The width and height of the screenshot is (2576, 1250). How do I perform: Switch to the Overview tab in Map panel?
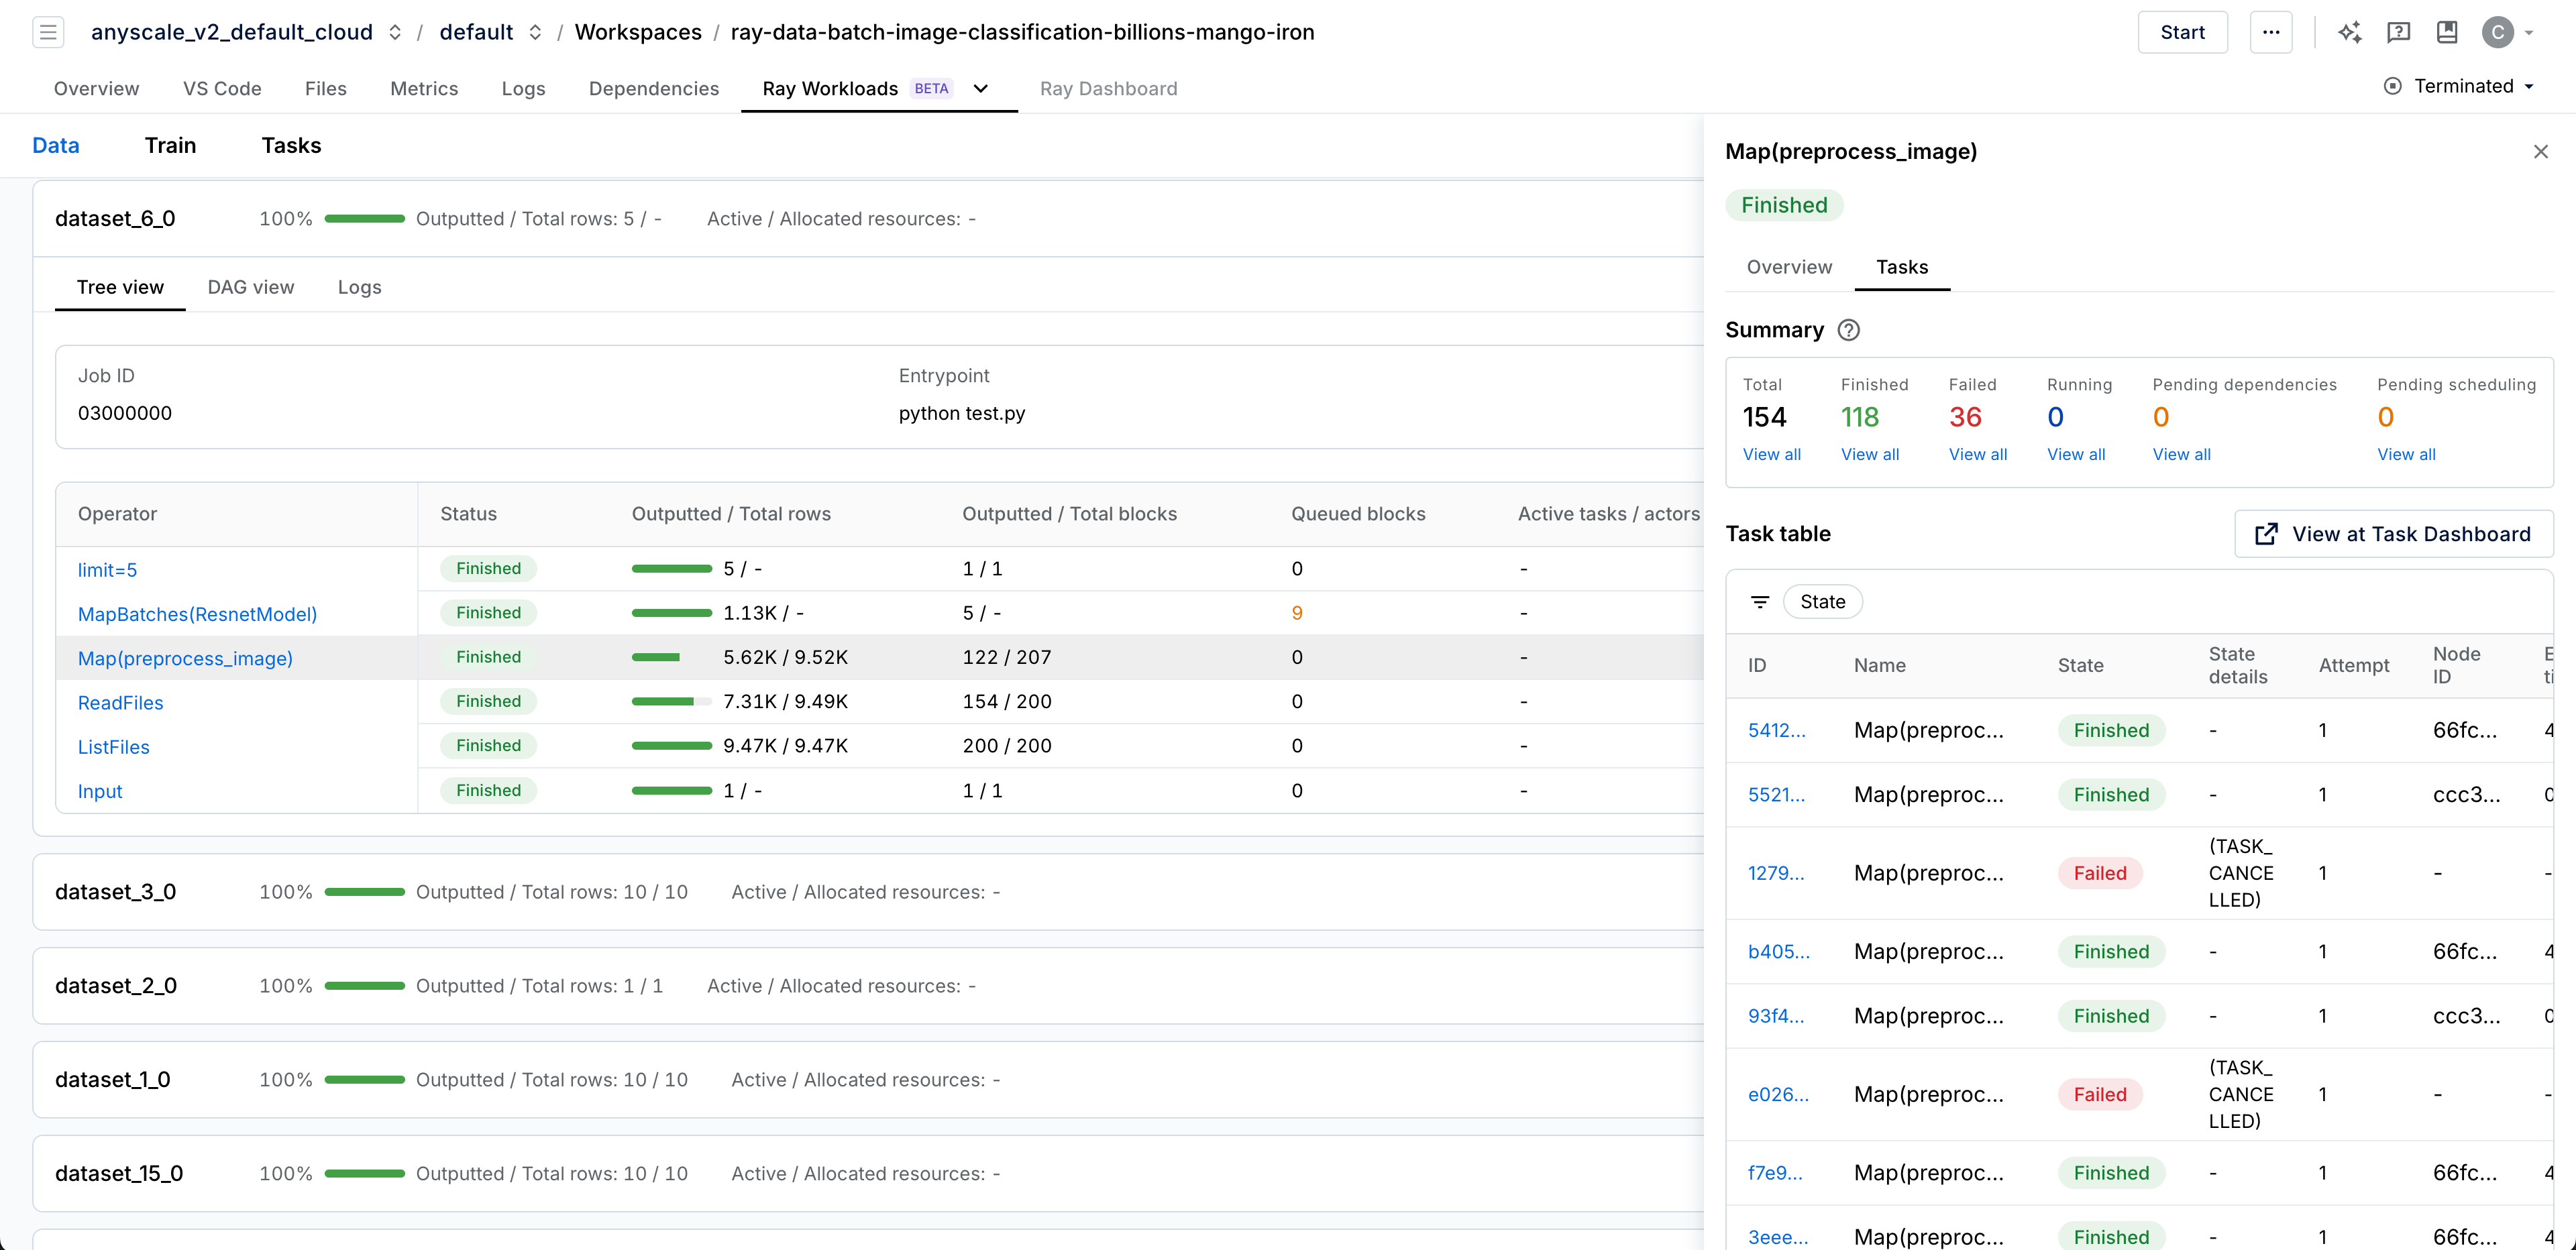click(x=1789, y=267)
